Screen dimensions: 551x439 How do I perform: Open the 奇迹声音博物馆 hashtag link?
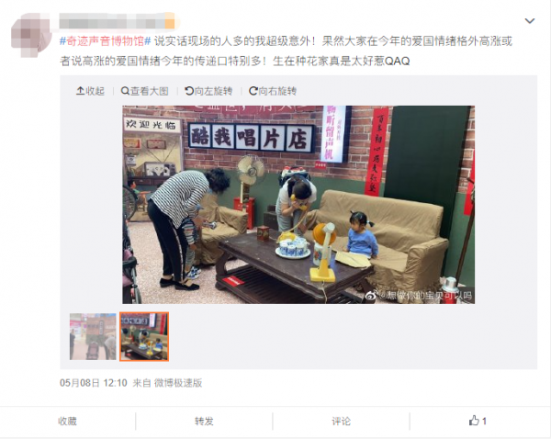click(x=105, y=41)
